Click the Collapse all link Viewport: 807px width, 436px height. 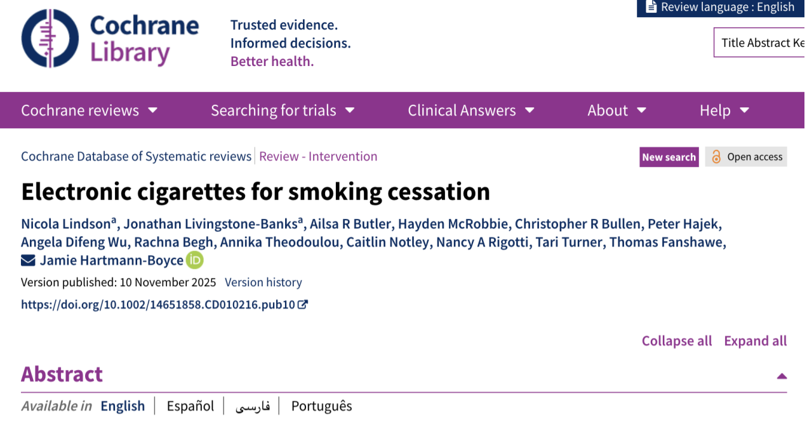tap(676, 341)
